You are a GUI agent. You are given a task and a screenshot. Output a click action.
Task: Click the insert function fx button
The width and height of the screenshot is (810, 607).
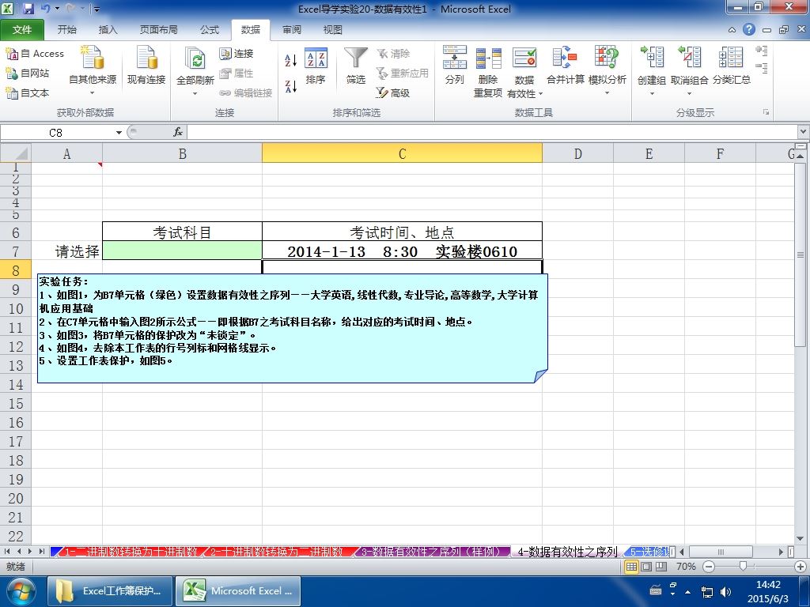point(178,133)
